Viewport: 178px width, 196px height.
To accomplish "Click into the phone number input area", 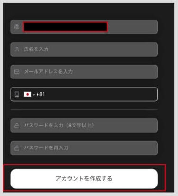I will tap(101, 94).
